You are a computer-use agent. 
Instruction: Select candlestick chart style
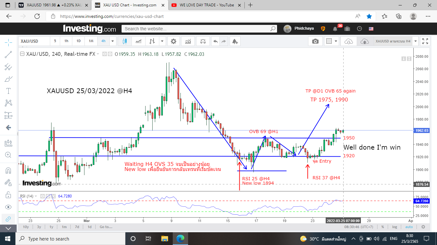click(x=124, y=41)
